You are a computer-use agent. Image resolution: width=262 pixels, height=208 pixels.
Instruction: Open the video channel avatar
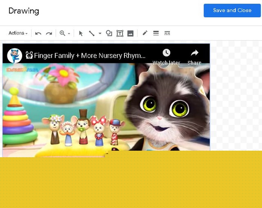(x=14, y=55)
